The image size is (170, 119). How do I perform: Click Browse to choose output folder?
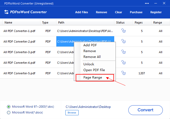pos(72,113)
